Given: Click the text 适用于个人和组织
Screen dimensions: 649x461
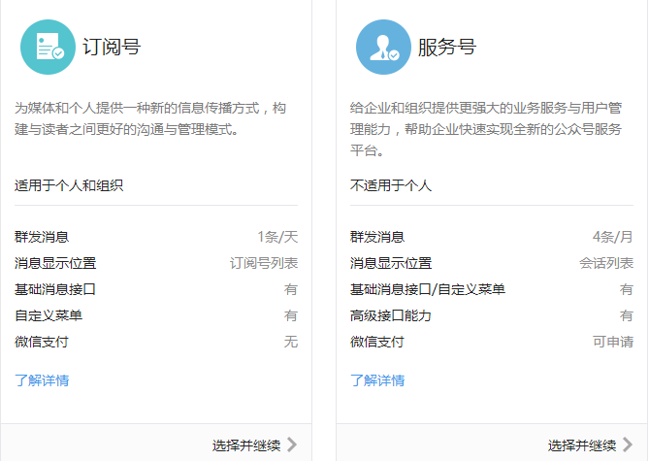Looking at the screenshot, I should (x=69, y=185).
